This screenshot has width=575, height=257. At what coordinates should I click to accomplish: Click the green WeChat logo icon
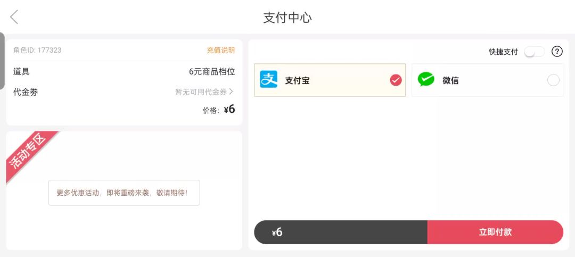click(426, 80)
